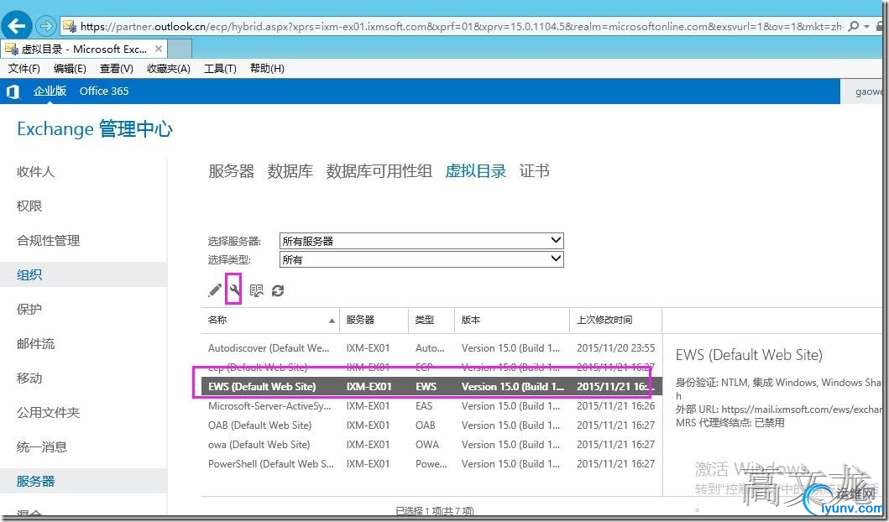Click the refresh icon in toolbar
The width and height of the screenshot is (889, 522).
[277, 290]
